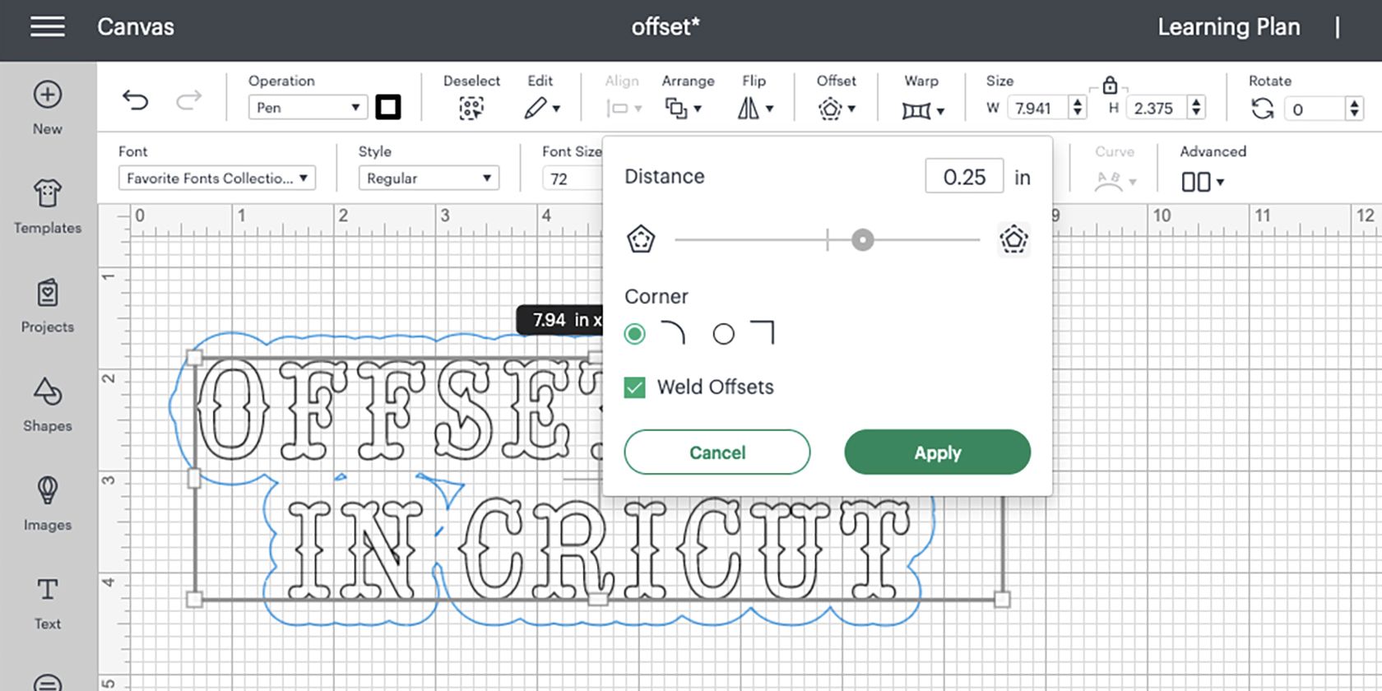Click the Font Size field
Viewport: 1382px width, 691px height.
573,179
